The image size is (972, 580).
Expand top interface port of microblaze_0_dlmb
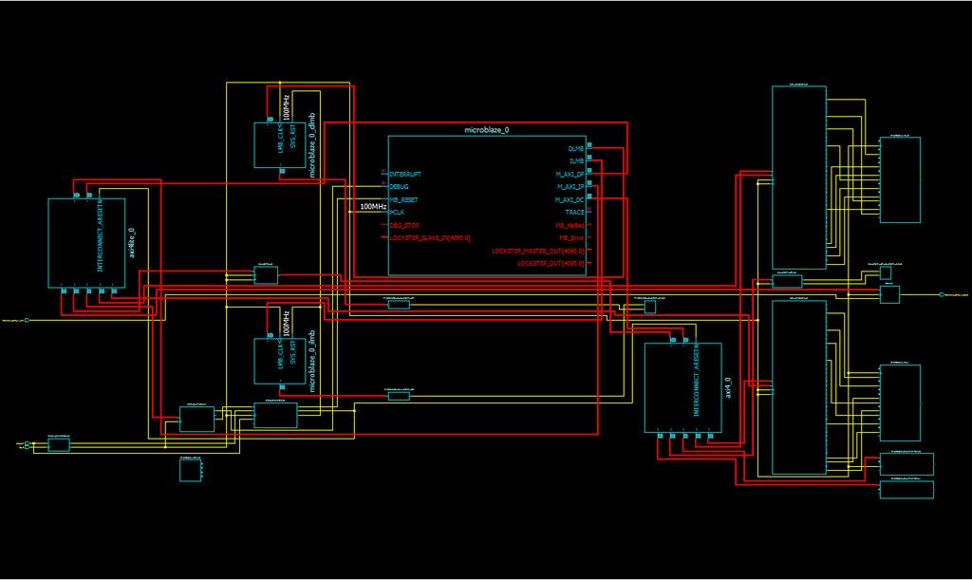(271, 119)
